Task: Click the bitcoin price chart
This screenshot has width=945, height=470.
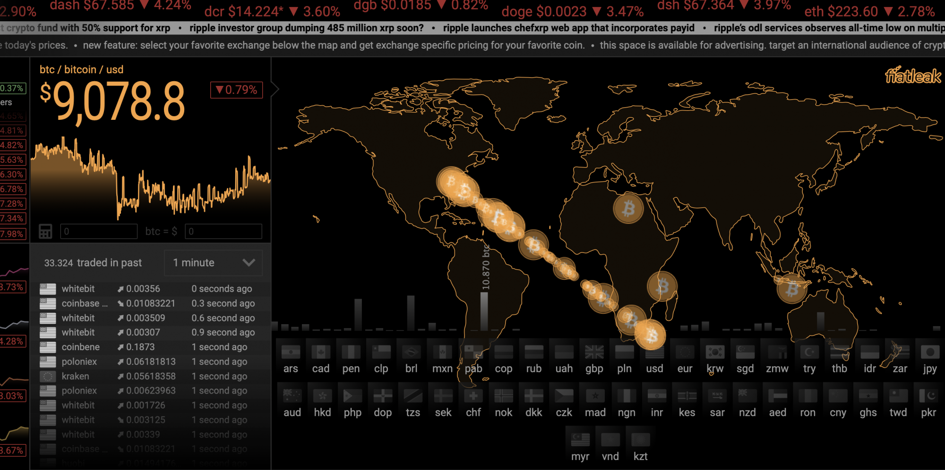Action: [150, 177]
